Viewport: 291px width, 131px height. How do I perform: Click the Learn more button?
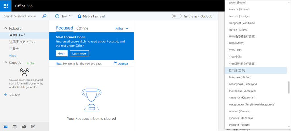80,53
